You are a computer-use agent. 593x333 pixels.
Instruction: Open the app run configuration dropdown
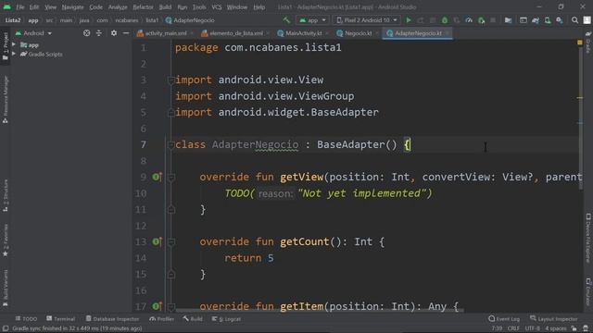click(313, 20)
